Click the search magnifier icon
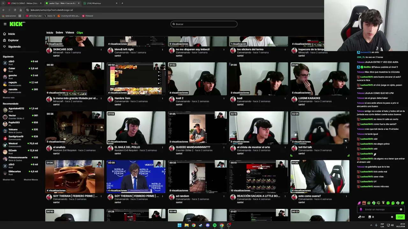The width and height of the screenshot is (408, 229). pyautogui.click(x=174, y=24)
